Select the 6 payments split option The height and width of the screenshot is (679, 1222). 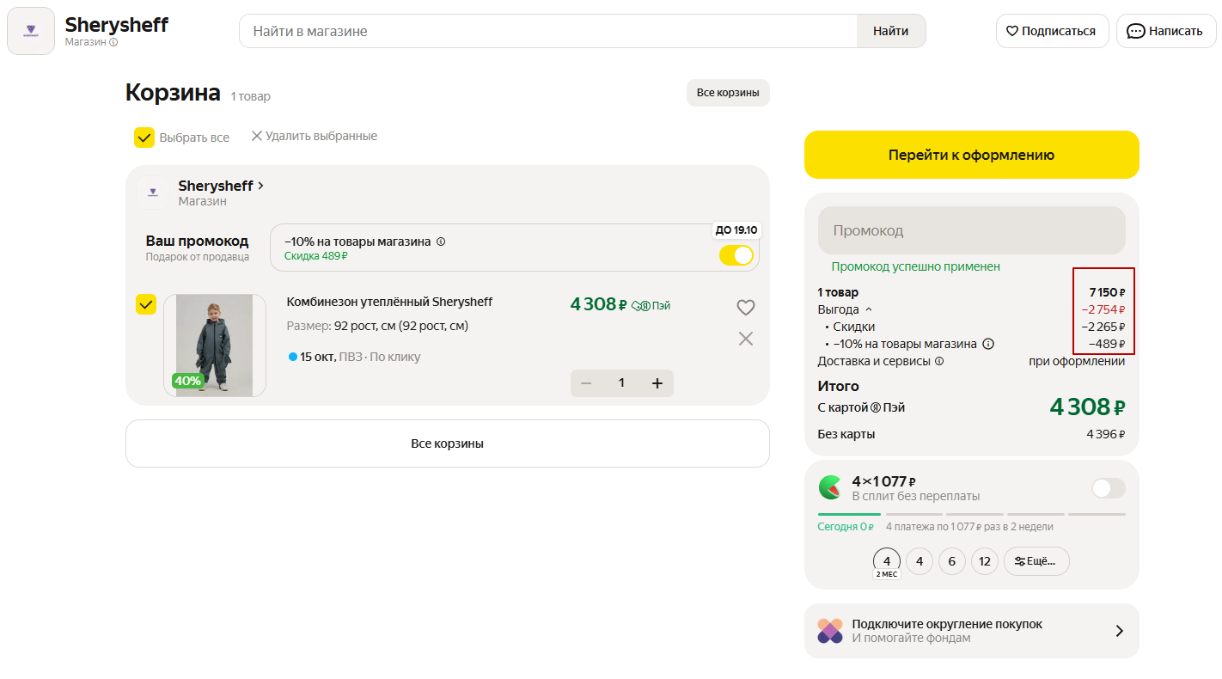click(952, 561)
